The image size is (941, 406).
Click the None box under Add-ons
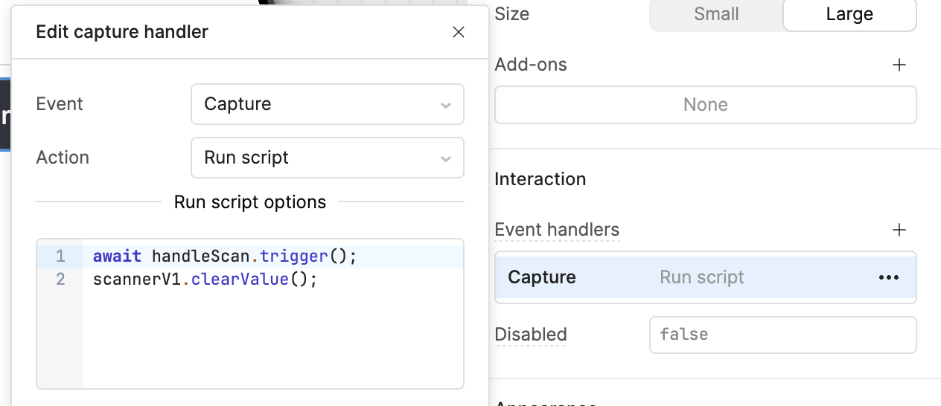pos(705,105)
